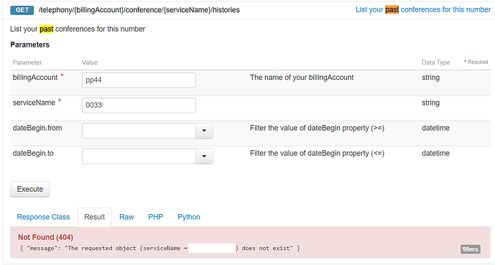
Task: Click the 'string' type in the billingAccount row
Action: click(x=430, y=78)
